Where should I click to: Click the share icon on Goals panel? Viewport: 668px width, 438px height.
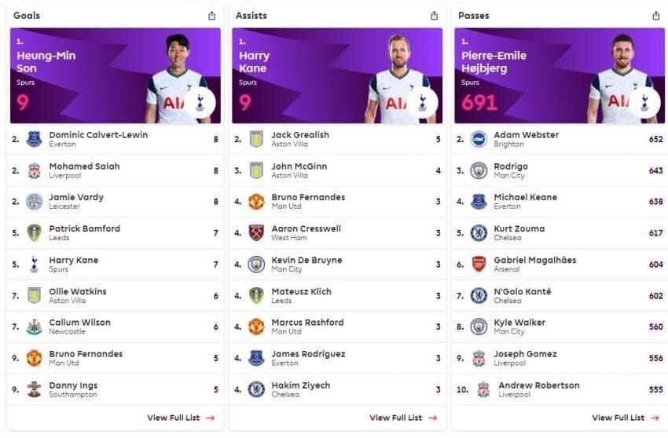pos(211,16)
